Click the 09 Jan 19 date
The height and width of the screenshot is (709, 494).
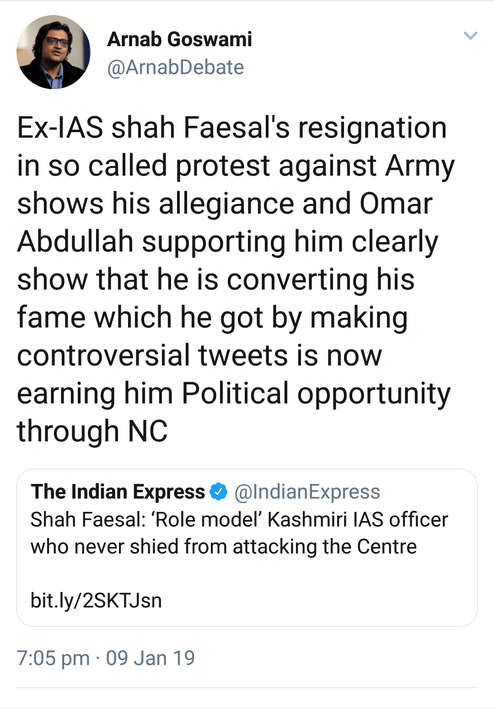(x=150, y=658)
